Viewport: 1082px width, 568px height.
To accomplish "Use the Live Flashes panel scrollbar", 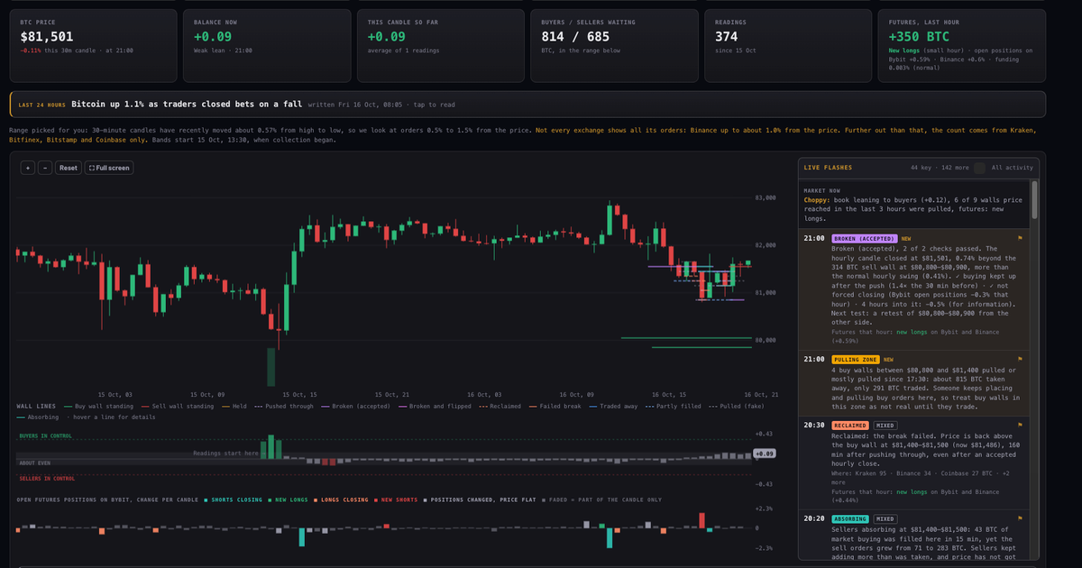I will click(1034, 198).
